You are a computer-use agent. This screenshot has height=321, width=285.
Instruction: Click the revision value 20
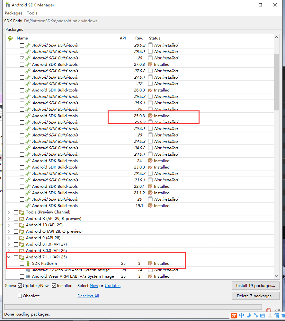pyautogui.click(x=140, y=199)
